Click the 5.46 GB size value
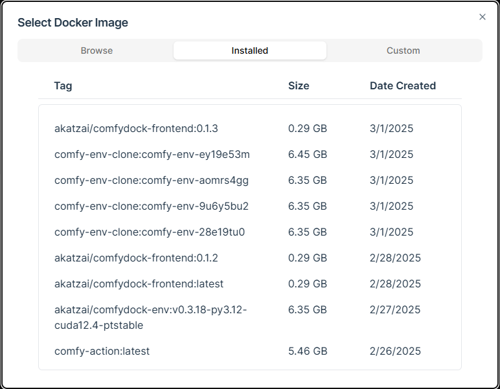Screen dimensions: 500x389 point(308,351)
